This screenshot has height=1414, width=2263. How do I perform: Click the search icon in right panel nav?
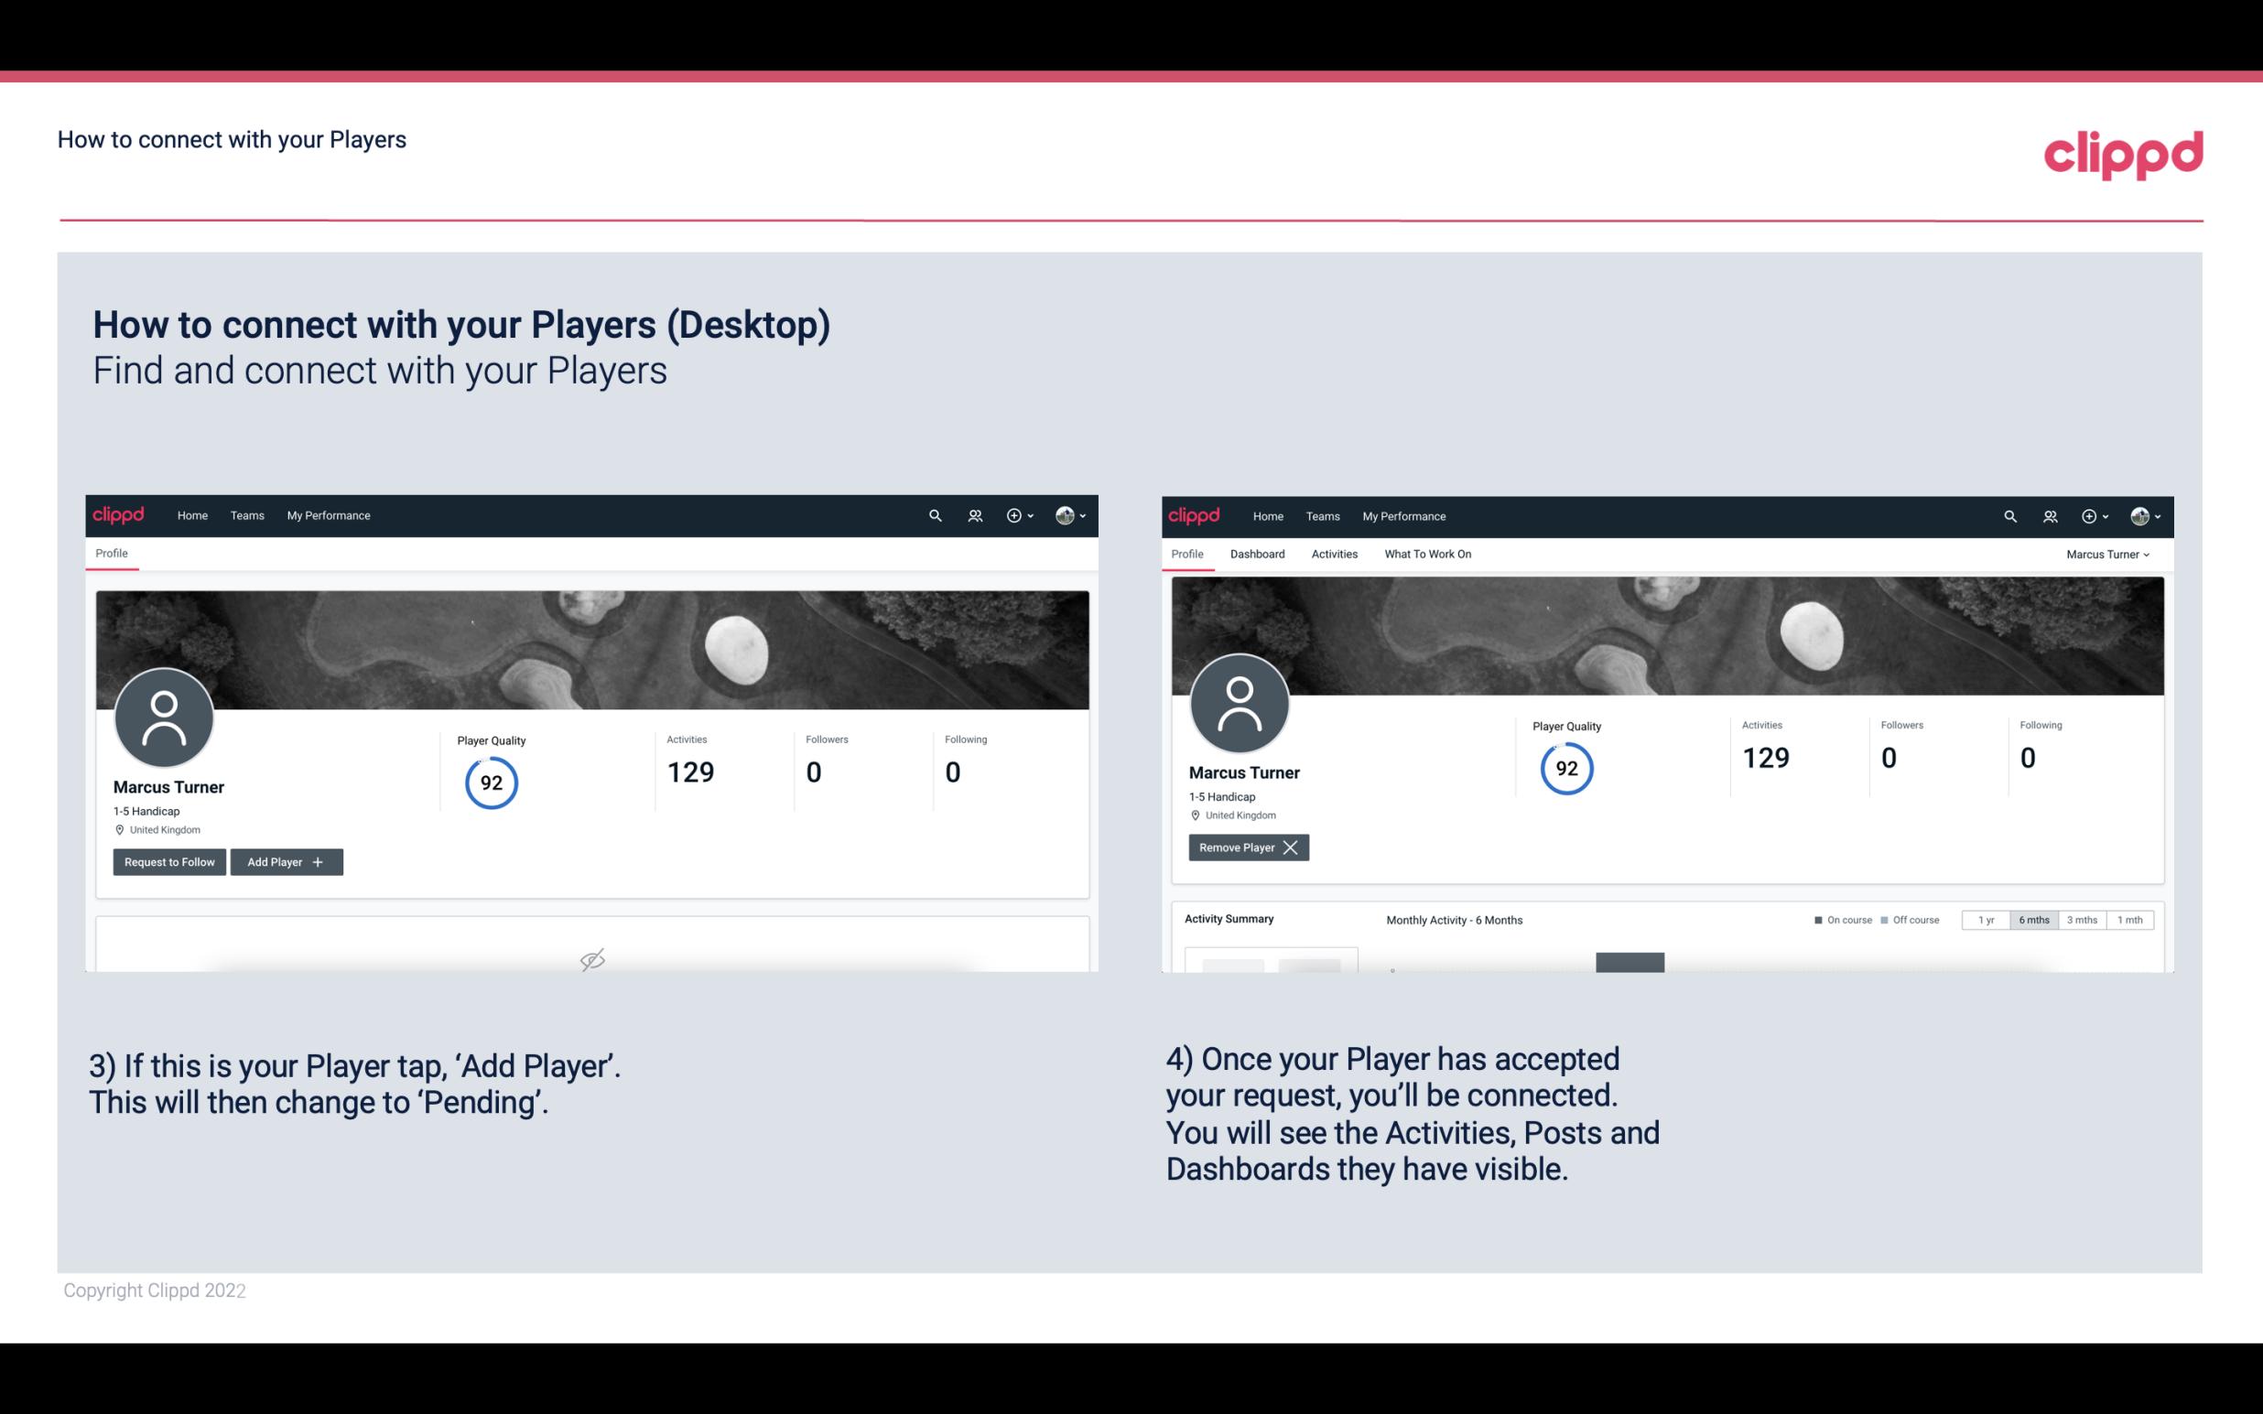click(2009, 516)
